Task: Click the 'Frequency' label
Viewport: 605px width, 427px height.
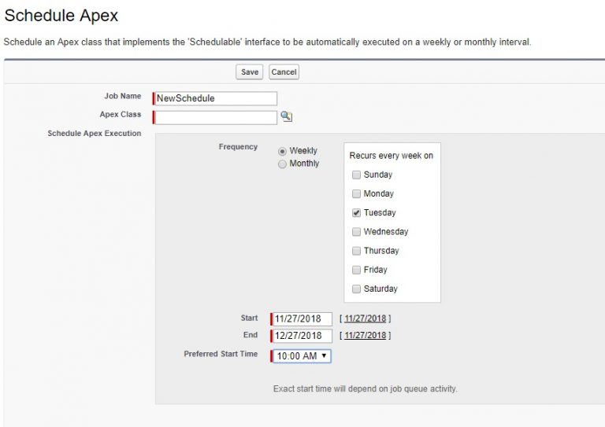Action: (x=238, y=147)
